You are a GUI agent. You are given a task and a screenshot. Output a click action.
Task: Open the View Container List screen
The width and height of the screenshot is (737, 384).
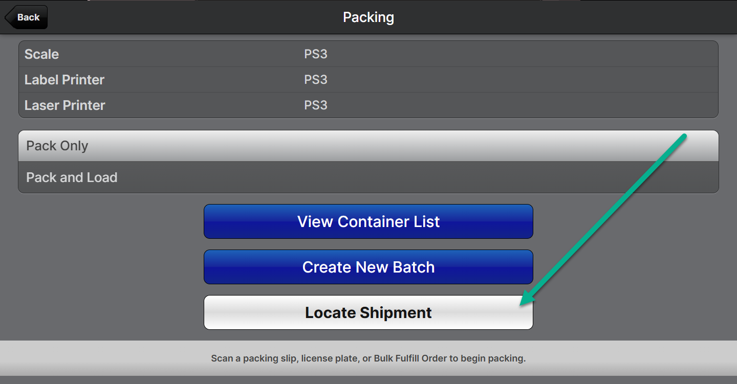[x=368, y=221]
